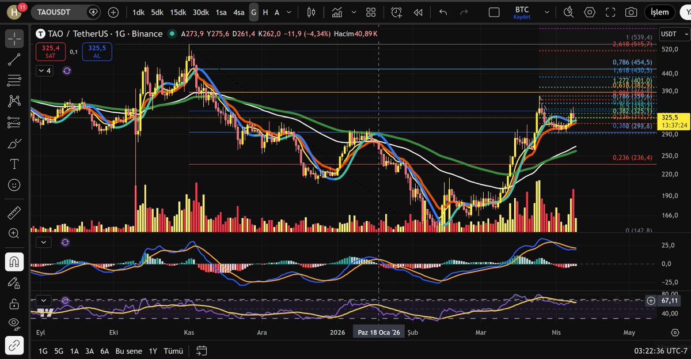Open time axis settings gear
This screenshot has width=691, height=359.
tap(675, 332)
